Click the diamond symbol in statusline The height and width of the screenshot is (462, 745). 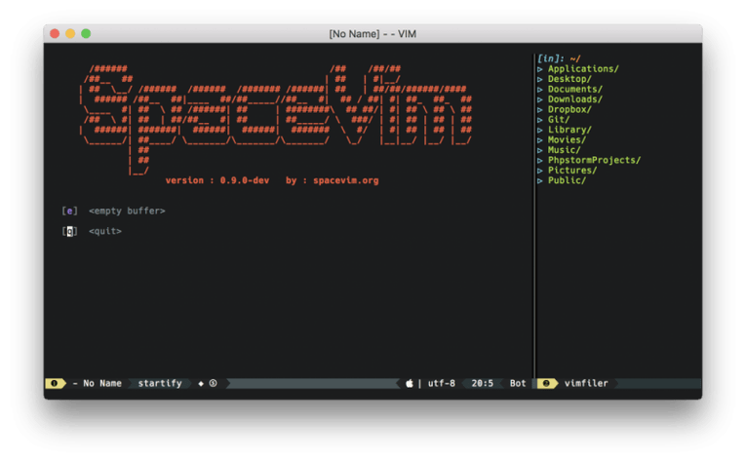tap(201, 383)
